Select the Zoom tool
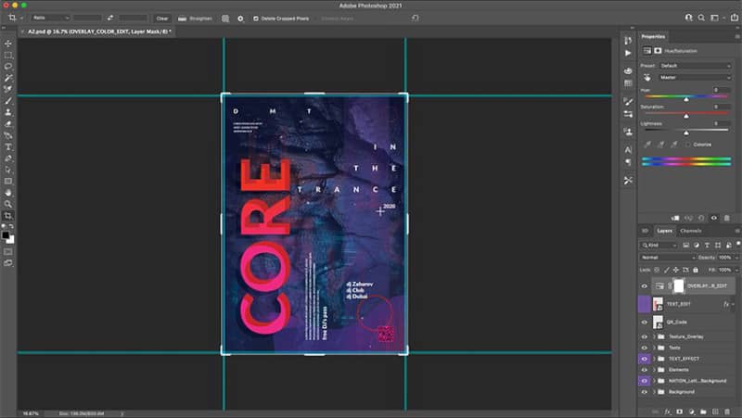Screen dimensions: 742x418 coord(8,204)
